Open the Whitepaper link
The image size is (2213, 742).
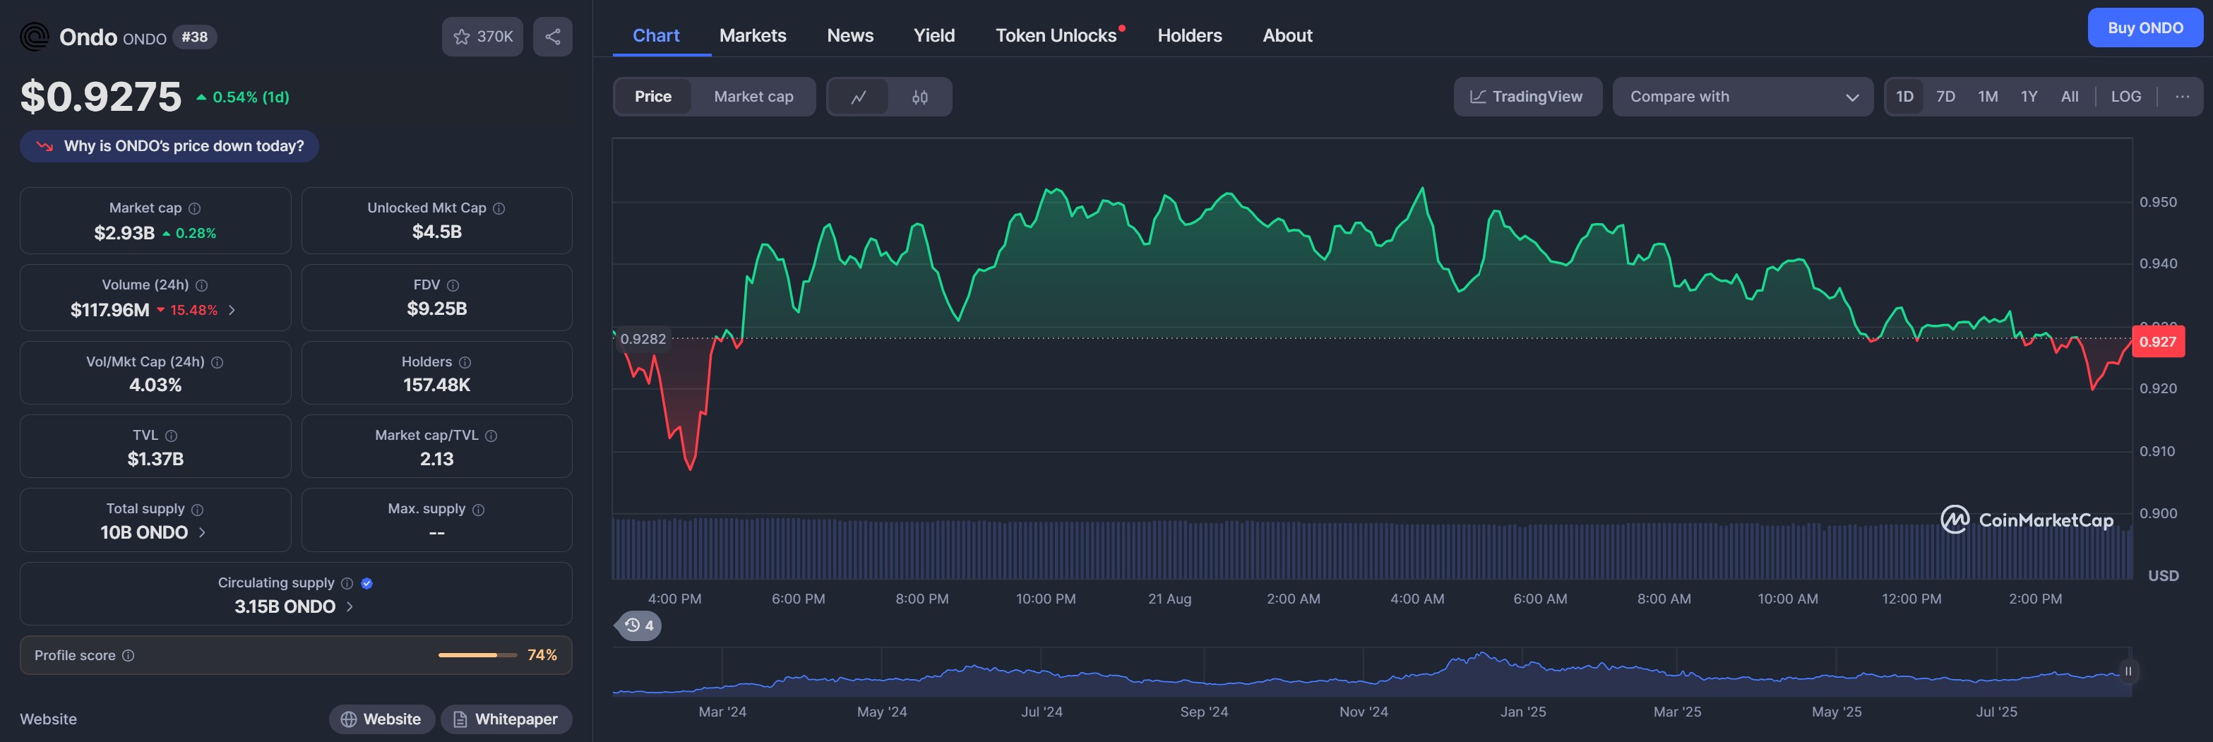[x=506, y=719]
